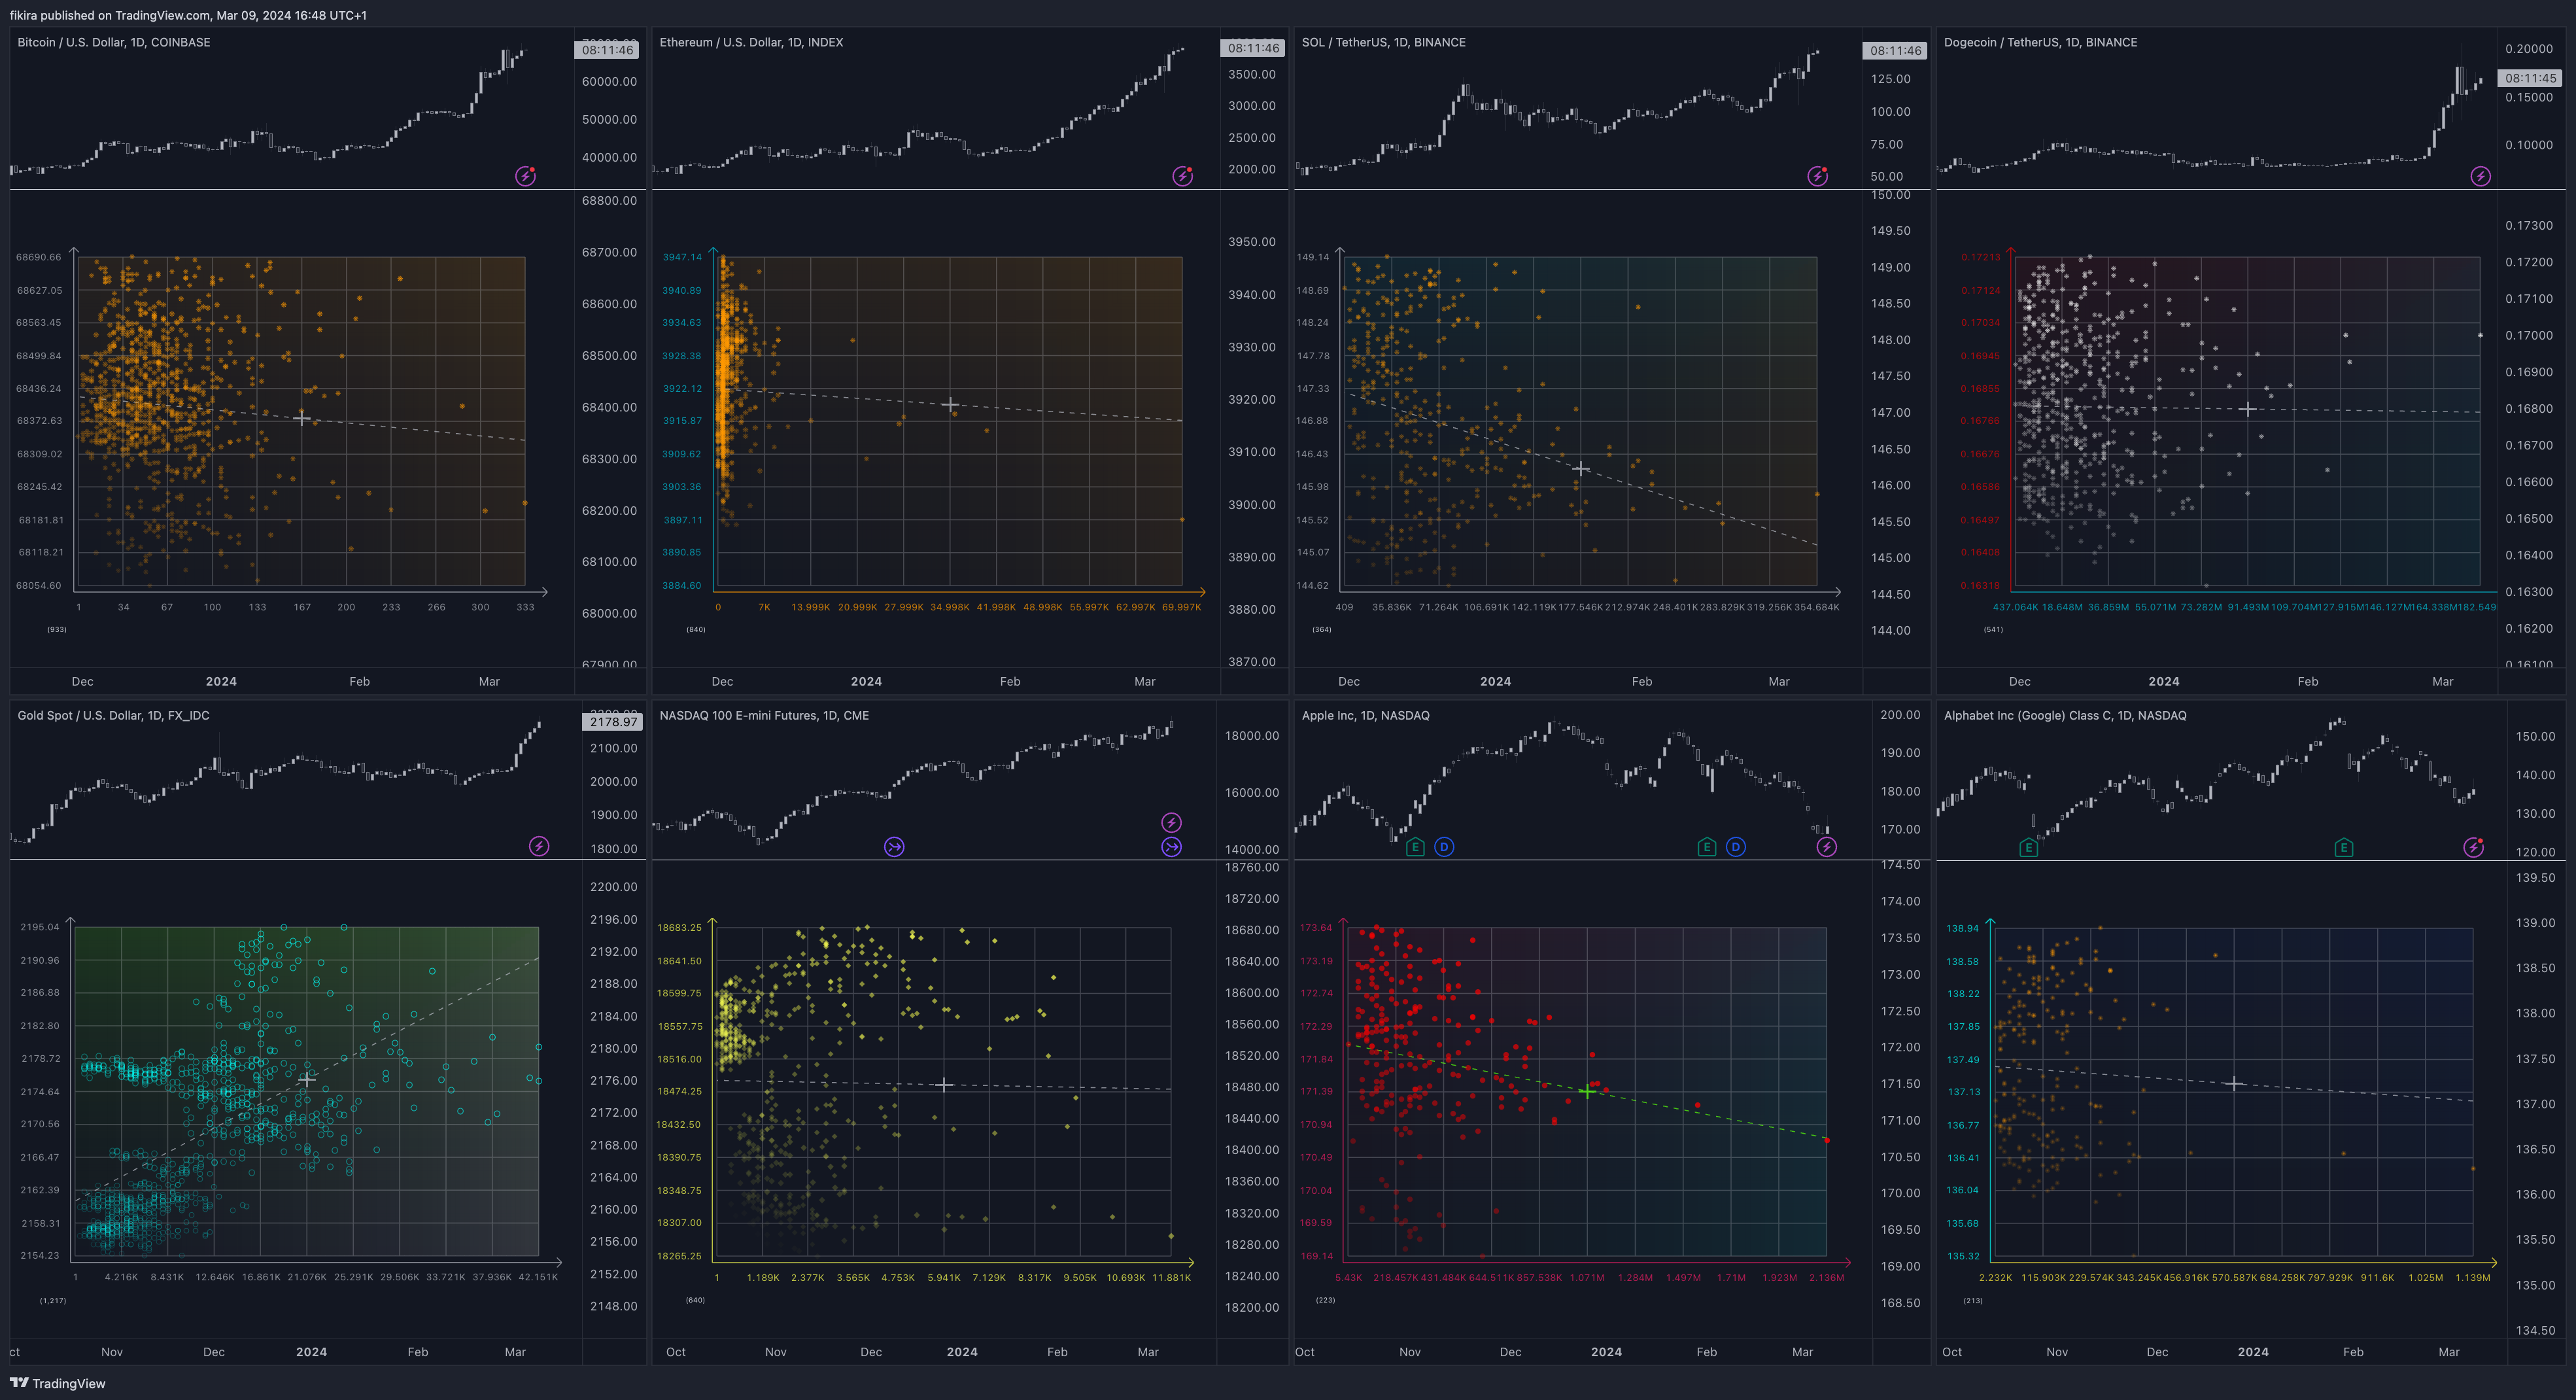Click the 150.00 price level on Alphabet axis
Viewport: 2576px width, 1400px height.
[x=2535, y=736]
